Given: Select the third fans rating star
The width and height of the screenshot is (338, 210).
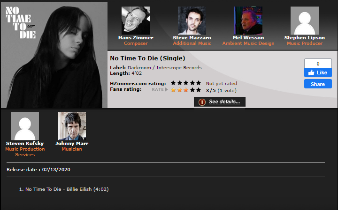Looking at the screenshot, I should (x=186, y=90).
